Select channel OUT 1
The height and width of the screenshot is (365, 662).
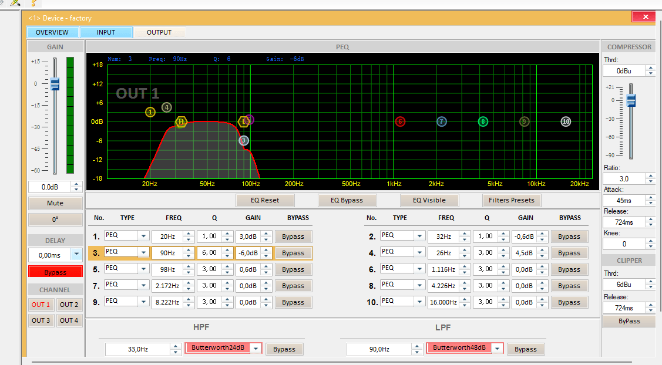click(41, 305)
